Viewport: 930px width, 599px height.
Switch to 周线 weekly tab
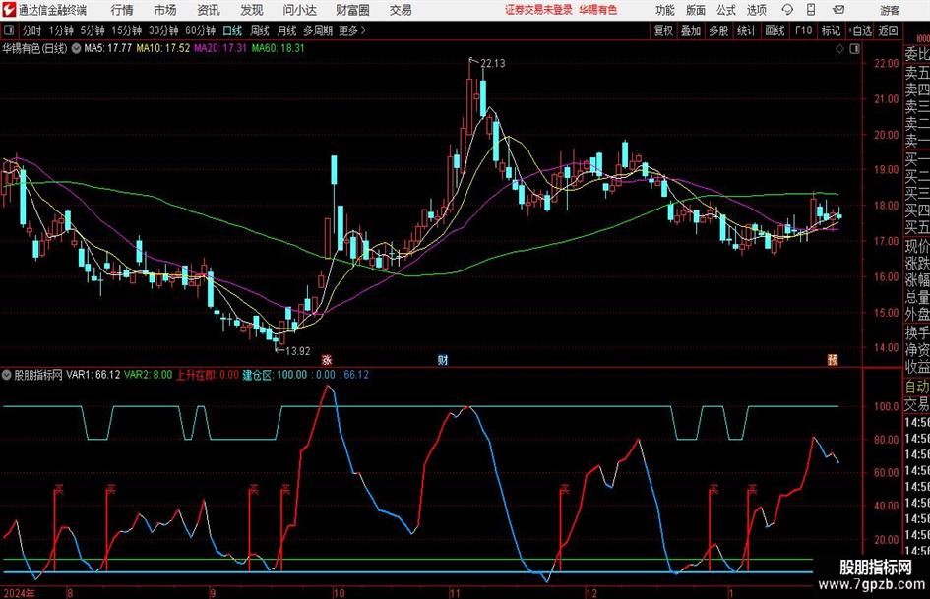[x=260, y=30]
